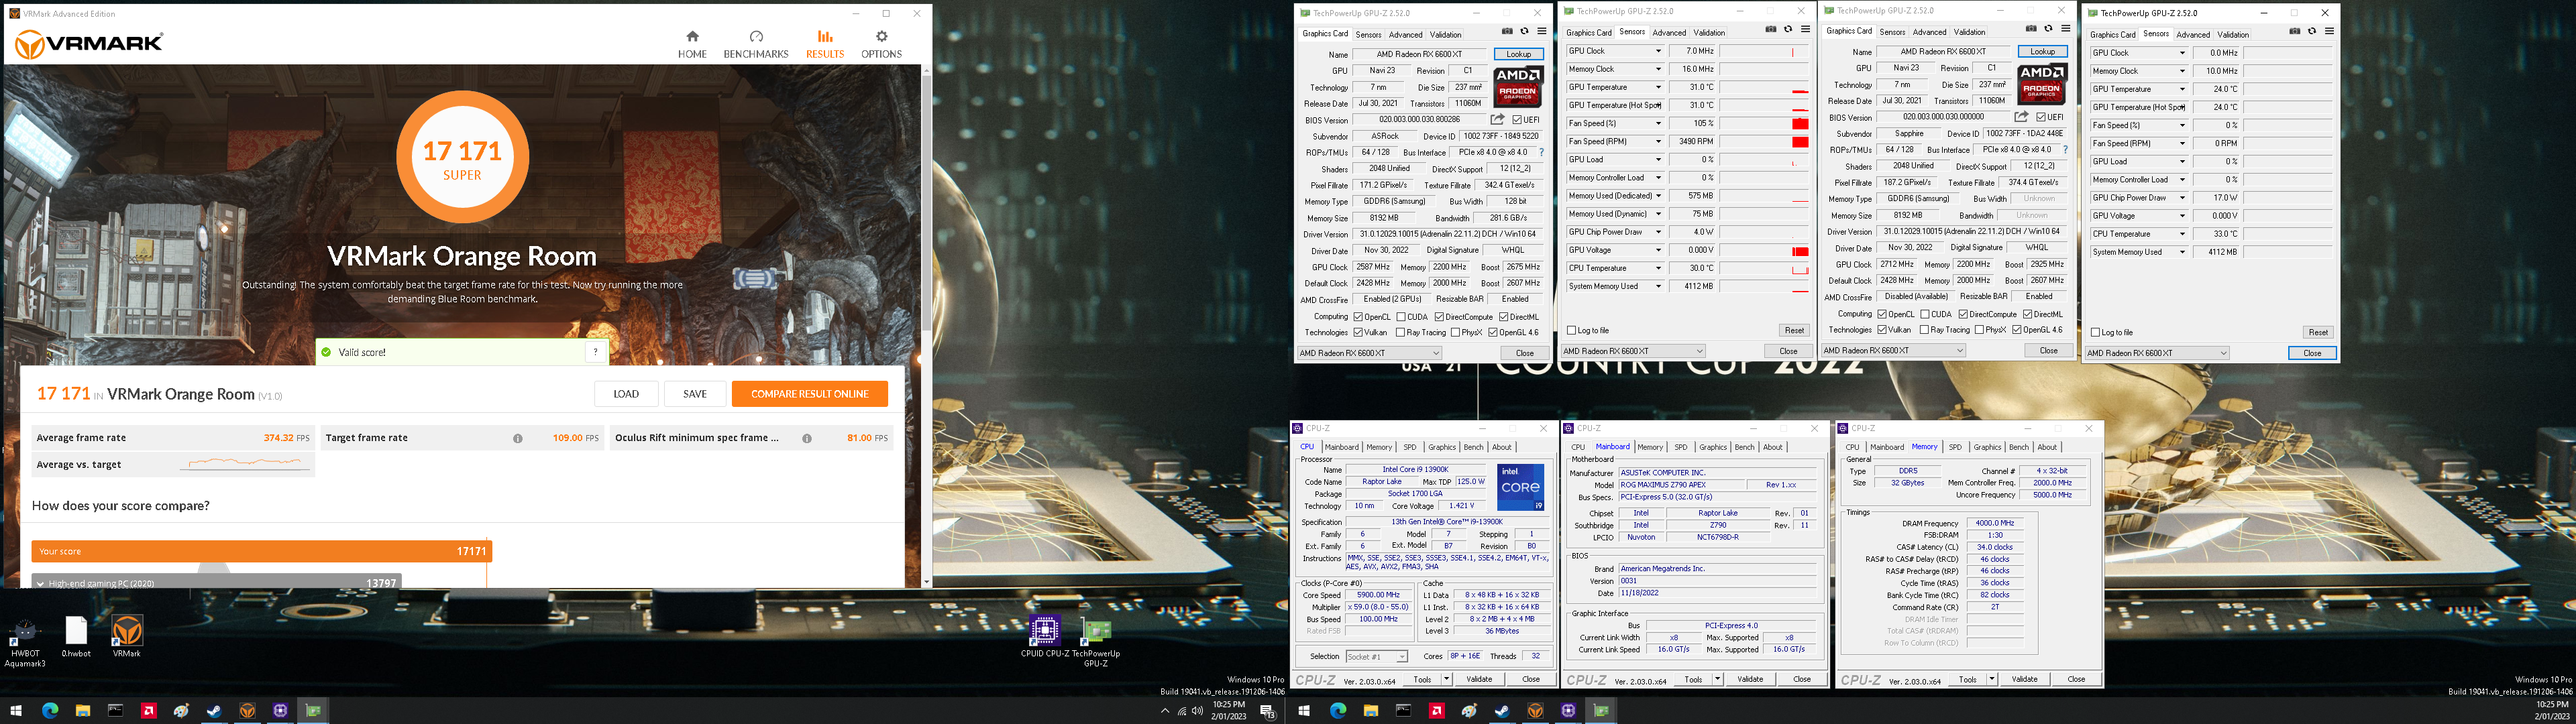Open Memory Used (Dedicated) sensor dropdown
This screenshot has width=2576, height=724.
tap(1658, 196)
